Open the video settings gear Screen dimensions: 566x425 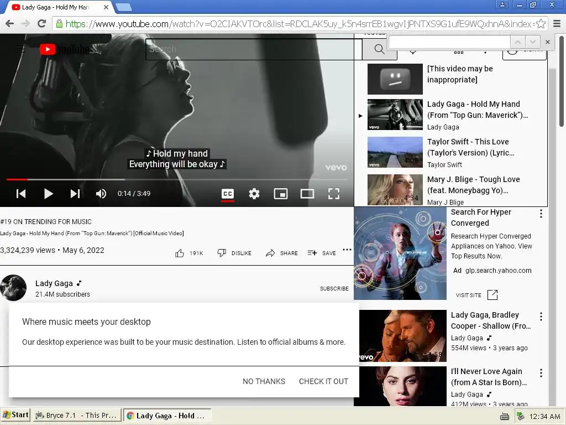[x=254, y=194]
